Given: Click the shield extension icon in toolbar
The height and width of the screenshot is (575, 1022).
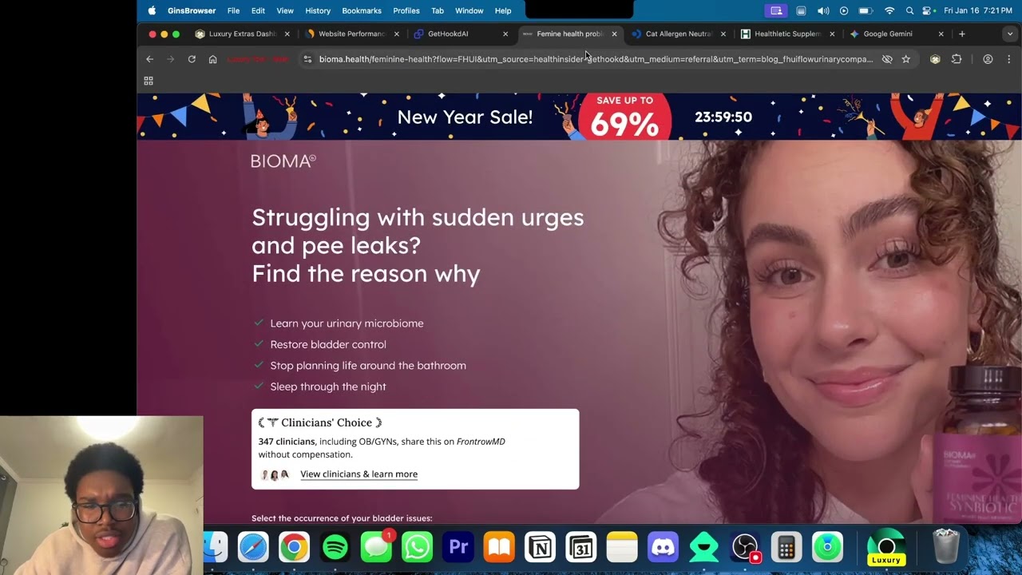Looking at the screenshot, I should [x=935, y=59].
